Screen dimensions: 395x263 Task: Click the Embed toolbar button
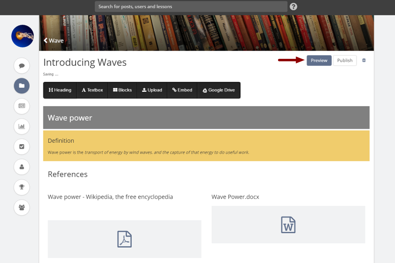click(x=182, y=90)
